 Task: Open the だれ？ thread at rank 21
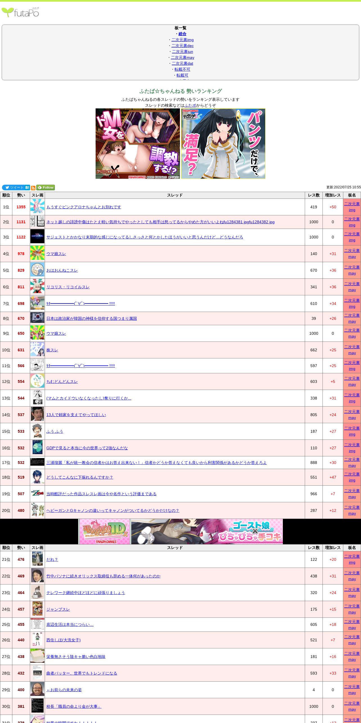point(52,559)
